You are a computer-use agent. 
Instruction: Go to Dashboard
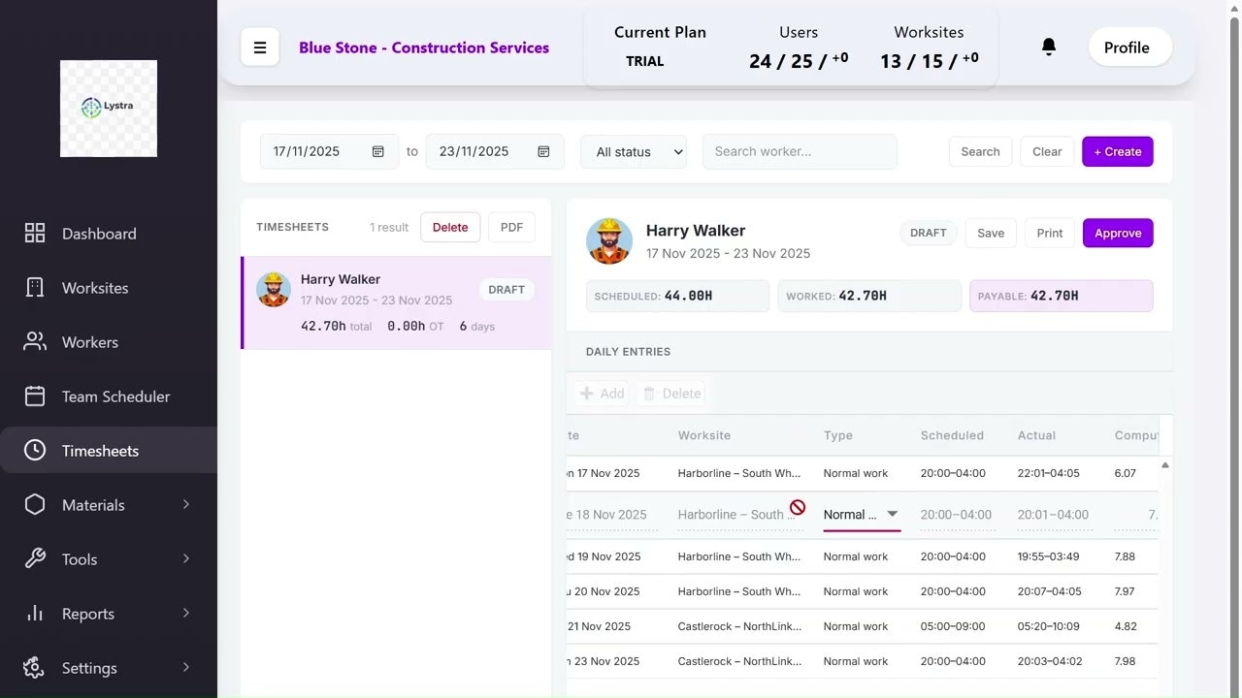pyautogui.click(x=109, y=234)
